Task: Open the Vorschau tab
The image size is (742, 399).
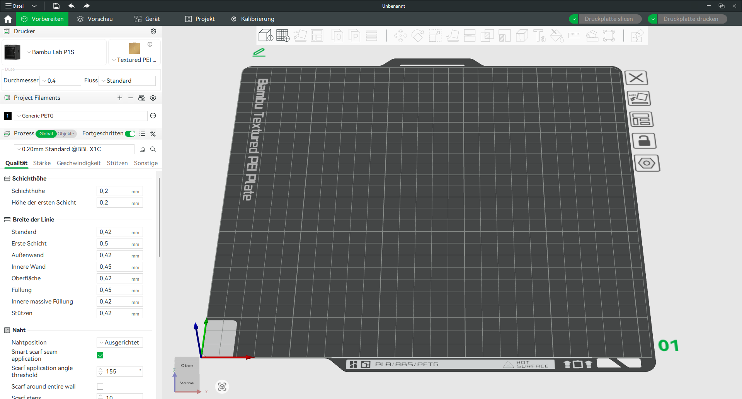Action: tap(95, 19)
